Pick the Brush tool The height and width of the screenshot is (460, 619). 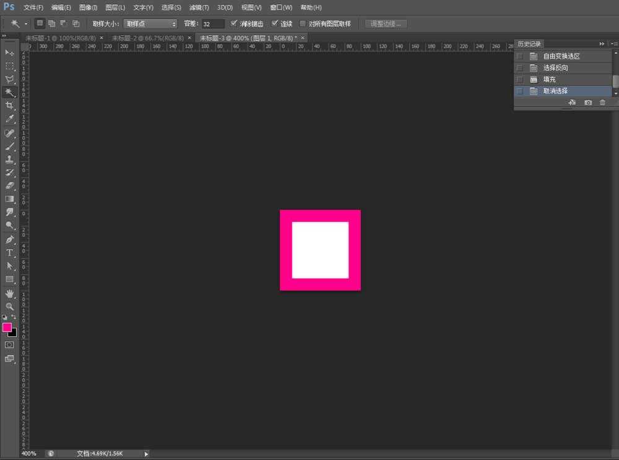pyautogui.click(x=9, y=147)
